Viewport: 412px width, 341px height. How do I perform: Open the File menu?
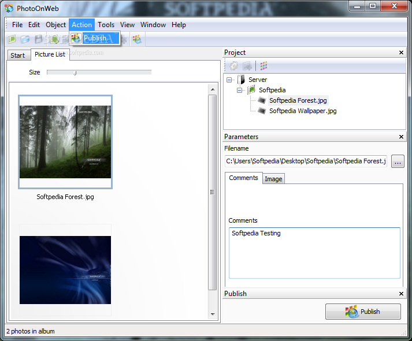(17, 25)
